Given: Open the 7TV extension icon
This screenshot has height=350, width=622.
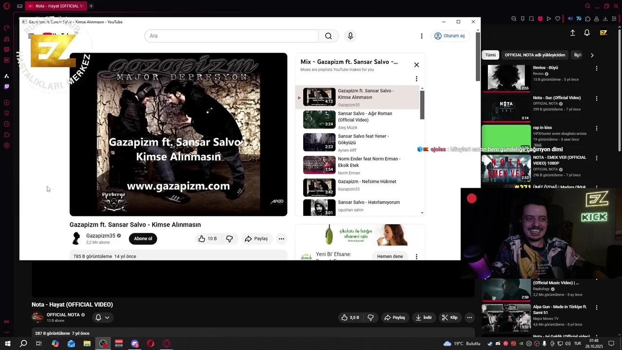Looking at the screenshot, I should [579, 19].
